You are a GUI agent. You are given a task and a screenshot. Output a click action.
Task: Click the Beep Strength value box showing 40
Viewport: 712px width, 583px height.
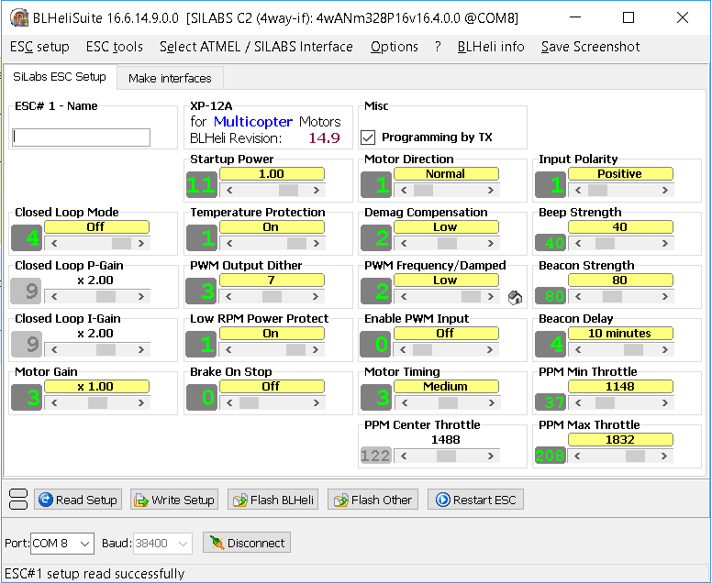point(551,243)
